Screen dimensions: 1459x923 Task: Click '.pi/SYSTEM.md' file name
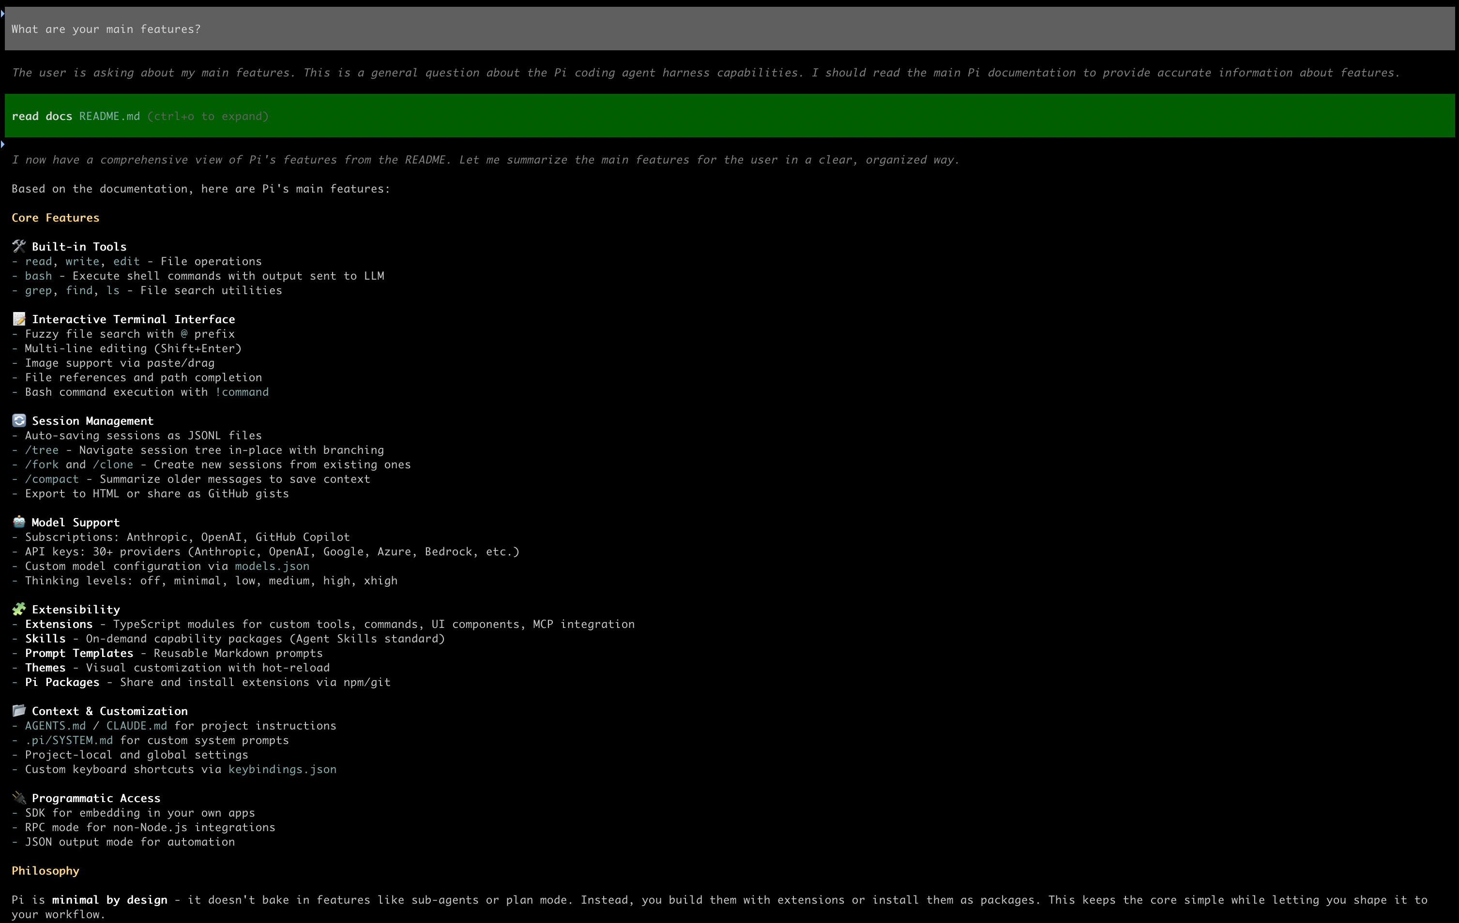(69, 740)
